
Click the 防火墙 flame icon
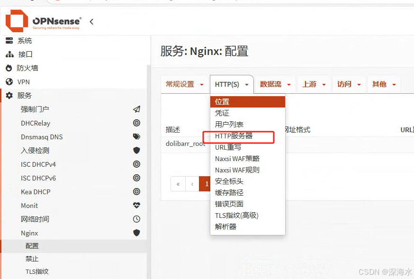click(9, 68)
